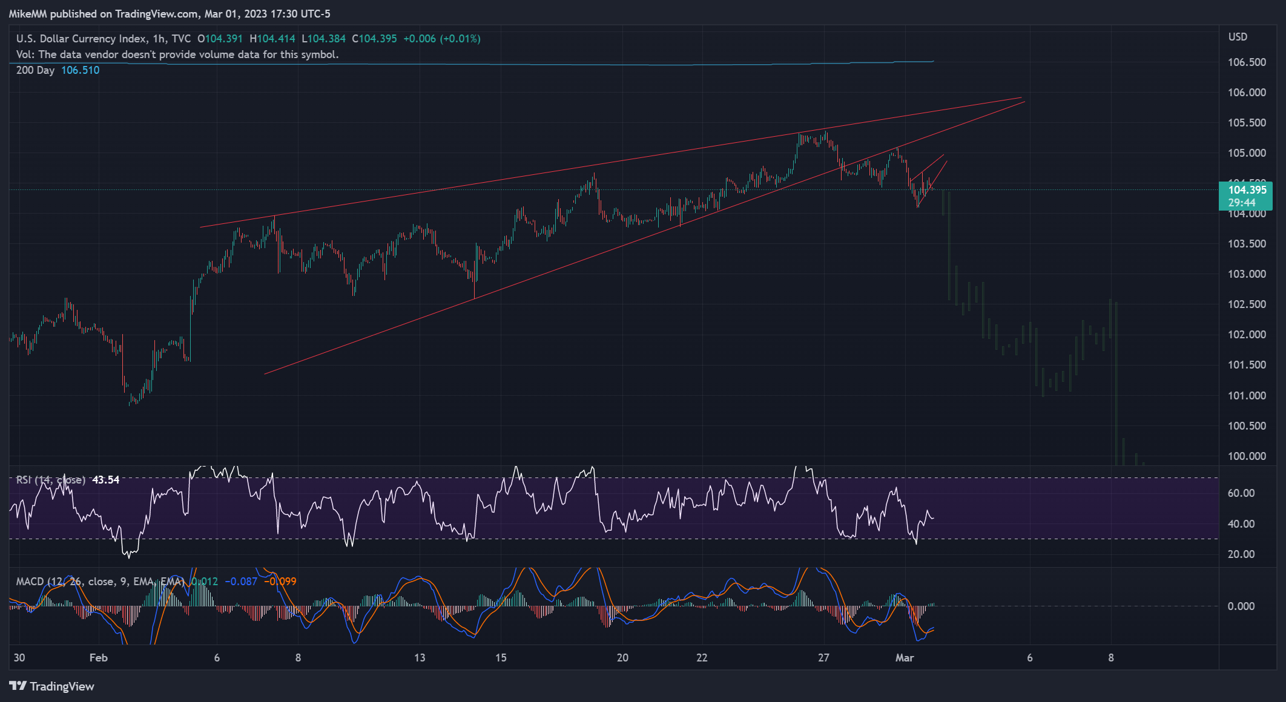1286x702 pixels.
Task: Click date '30' on time axis
Action: (19, 658)
